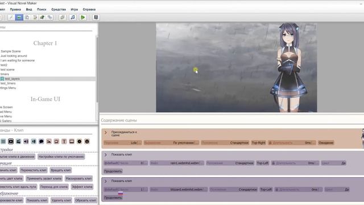Select the speech bubble message command category

click(42, 141)
